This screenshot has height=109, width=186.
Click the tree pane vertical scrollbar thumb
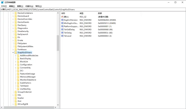point(58,43)
